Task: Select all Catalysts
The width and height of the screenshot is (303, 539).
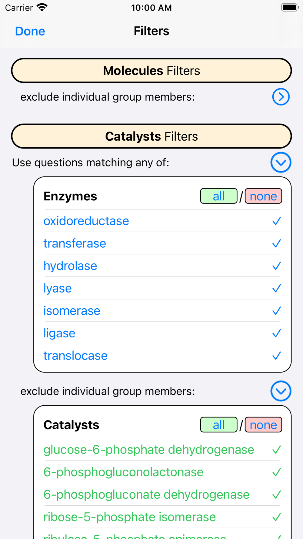Action: click(219, 425)
